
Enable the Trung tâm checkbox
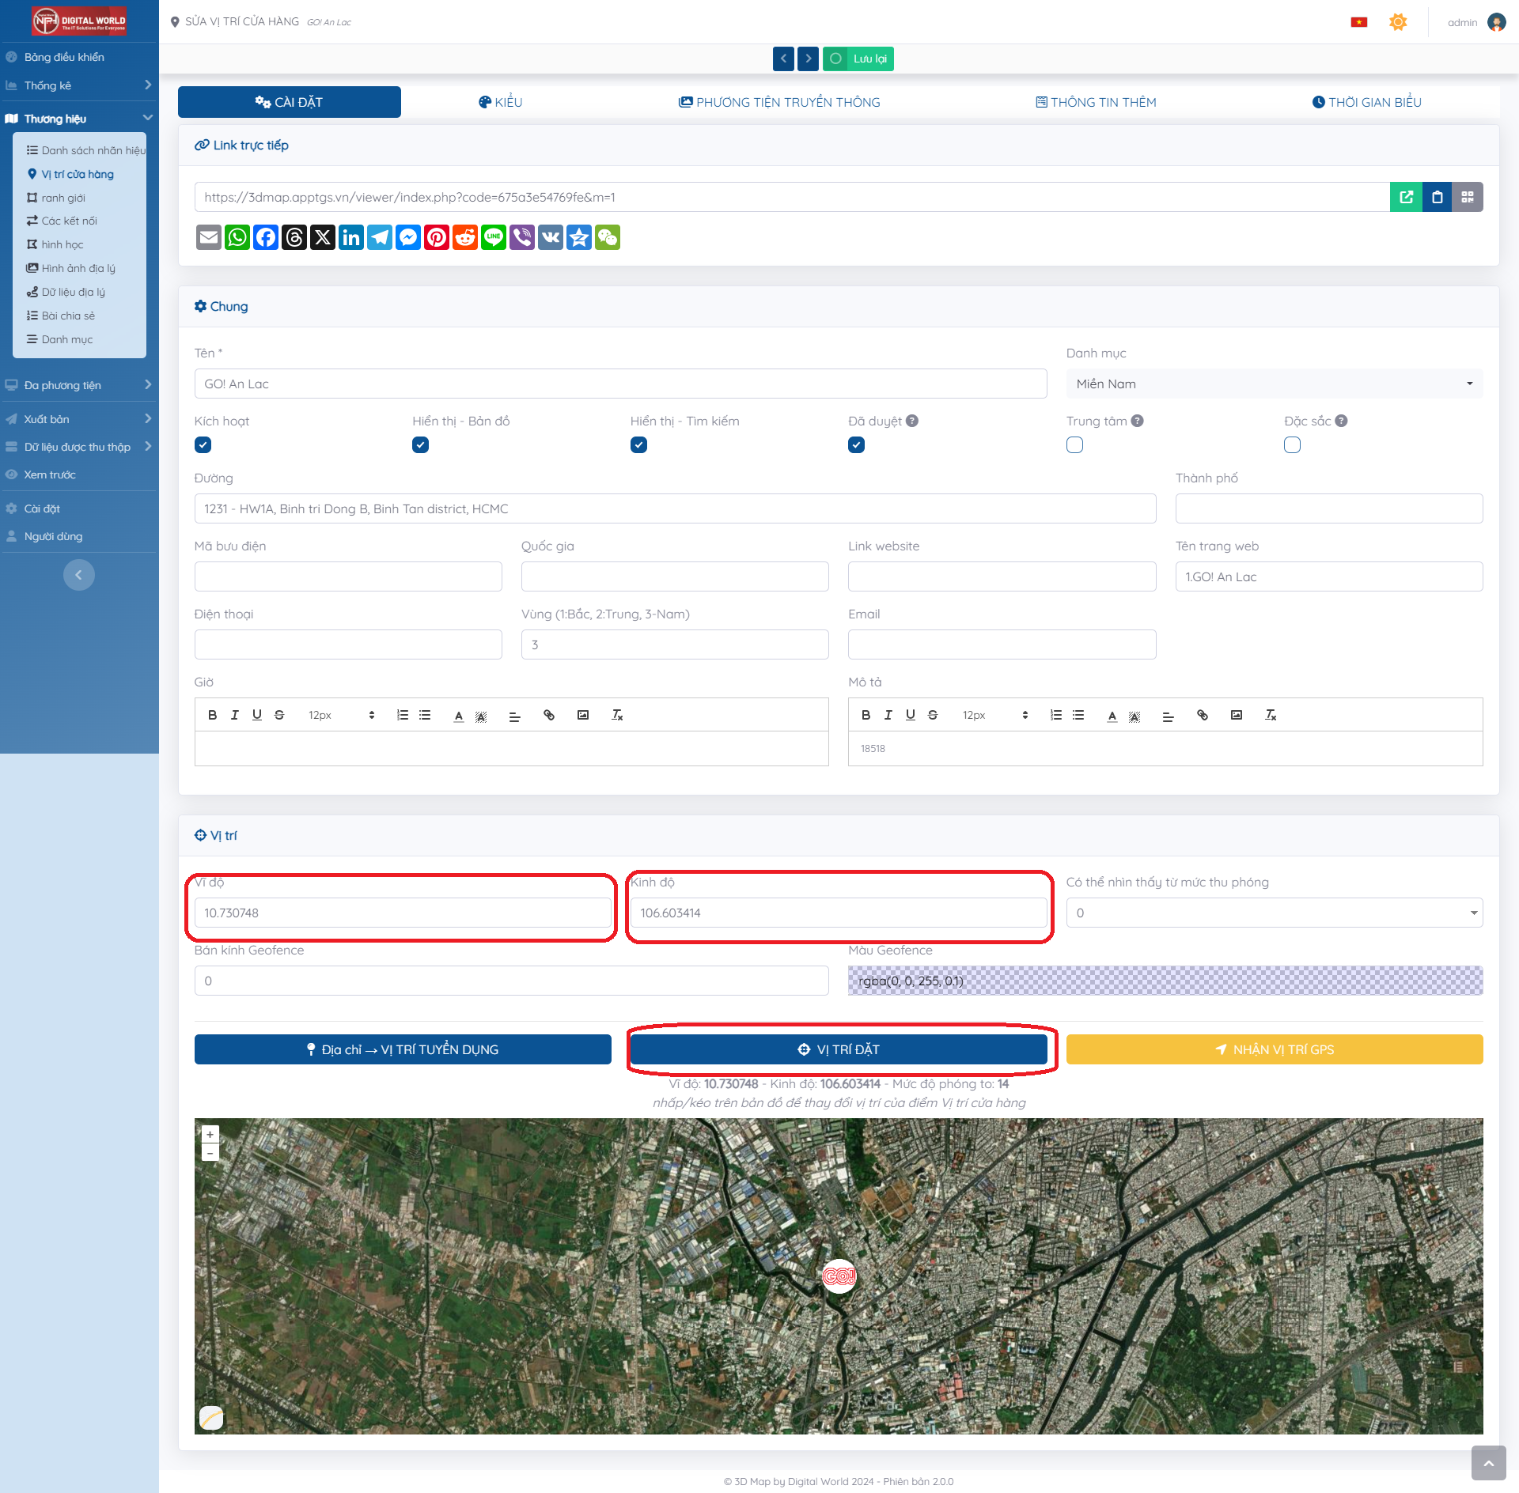(1074, 444)
